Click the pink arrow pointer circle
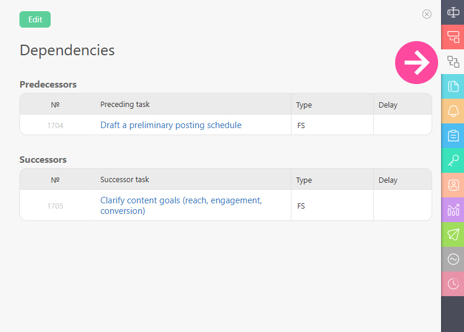464x332 pixels. coord(416,63)
